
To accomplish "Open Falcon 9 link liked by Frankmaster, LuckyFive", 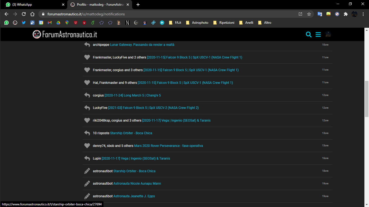I will [x=194, y=57].
